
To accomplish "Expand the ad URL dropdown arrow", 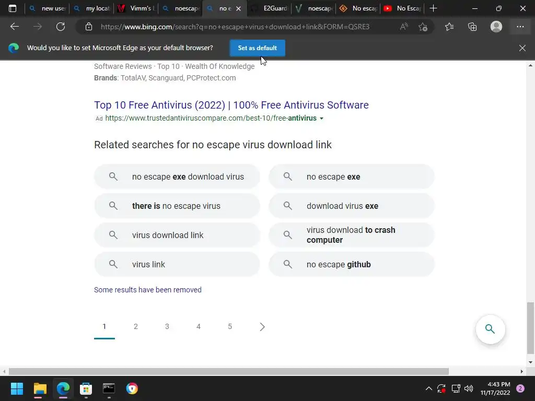I will point(321,119).
